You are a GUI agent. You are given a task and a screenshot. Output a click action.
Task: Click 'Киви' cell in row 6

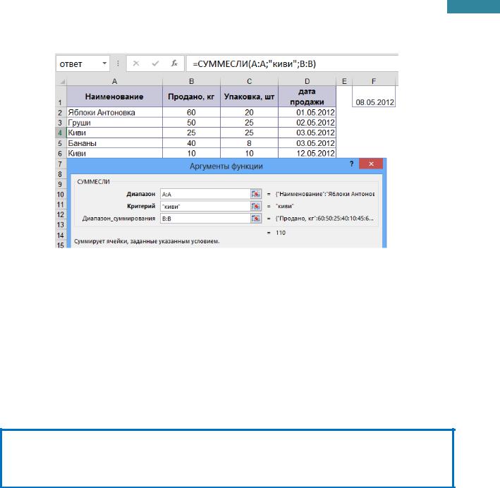click(x=114, y=154)
